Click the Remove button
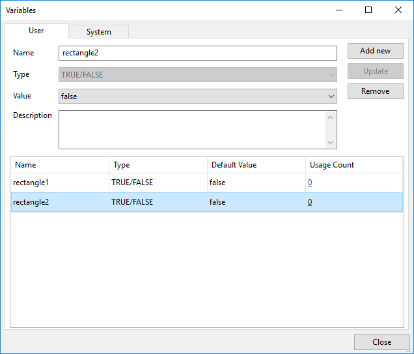Viewport: 414px width, 354px height. 375,91
